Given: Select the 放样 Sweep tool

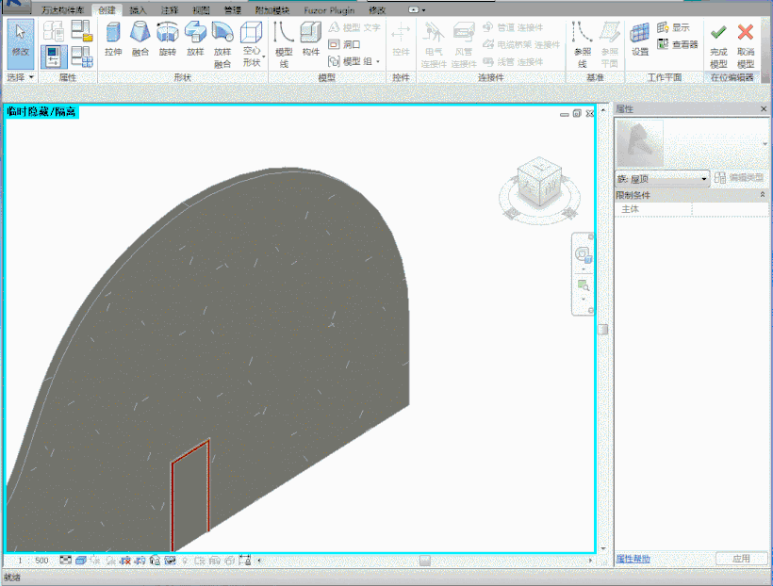Looking at the screenshot, I should [x=195, y=39].
